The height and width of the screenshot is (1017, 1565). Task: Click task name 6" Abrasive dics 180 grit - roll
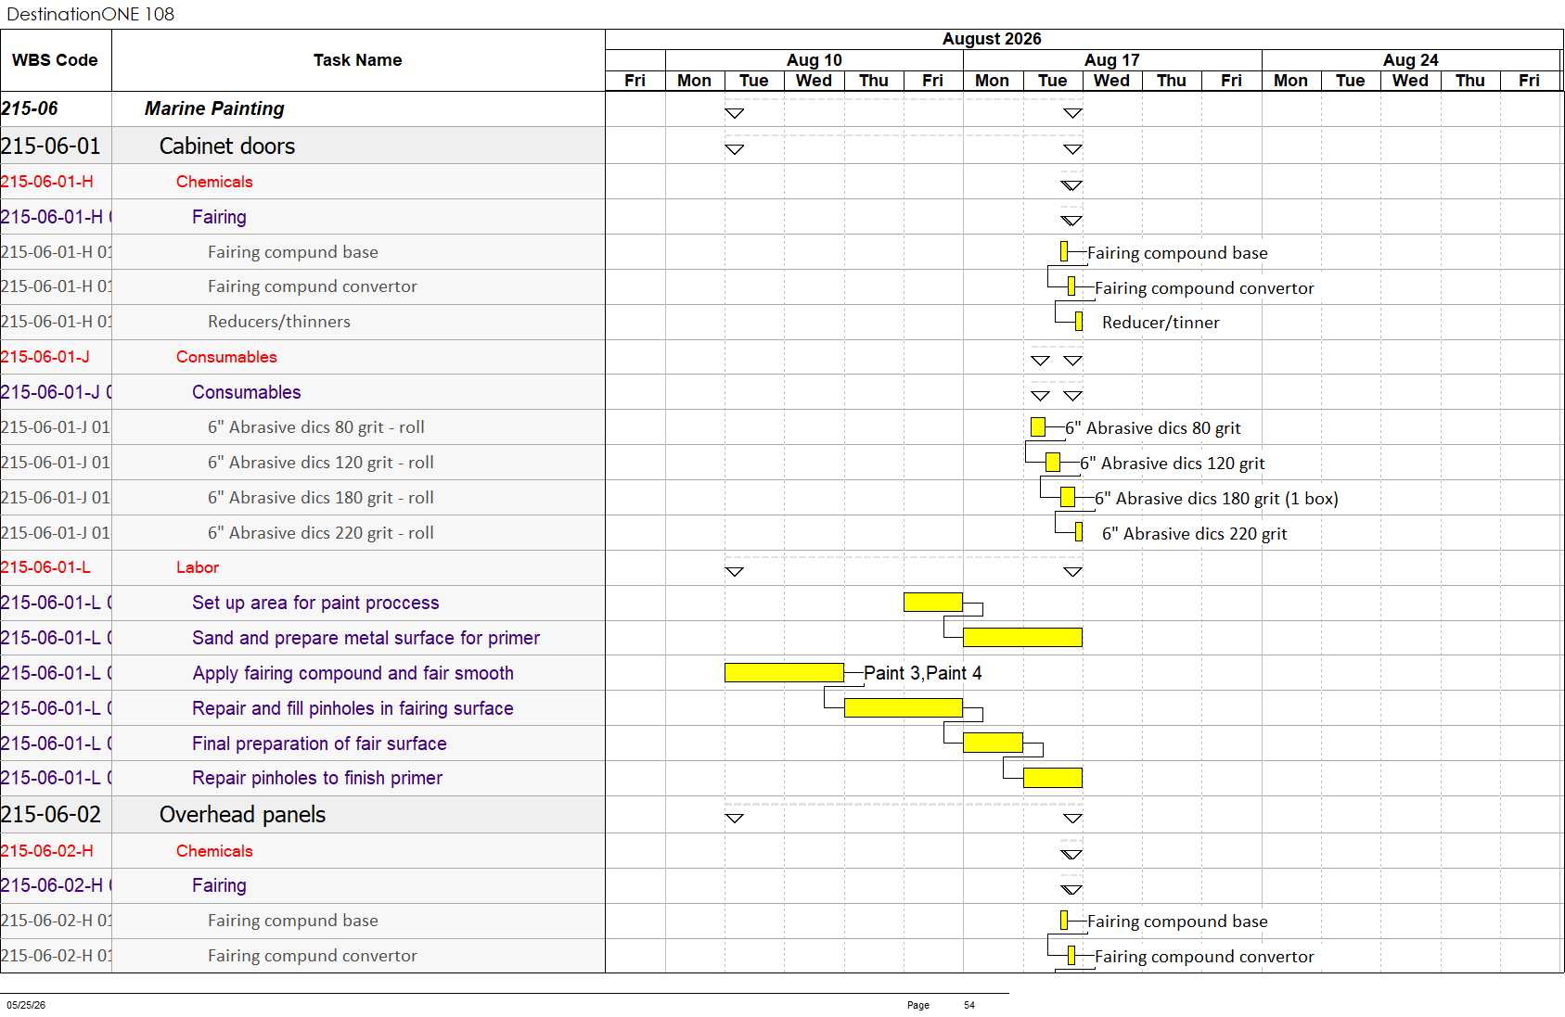[x=321, y=498]
